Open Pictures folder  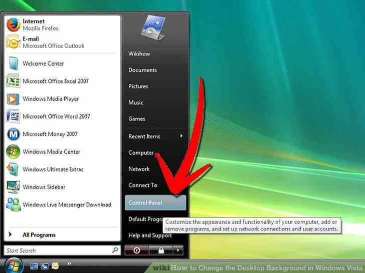[138, 86]
